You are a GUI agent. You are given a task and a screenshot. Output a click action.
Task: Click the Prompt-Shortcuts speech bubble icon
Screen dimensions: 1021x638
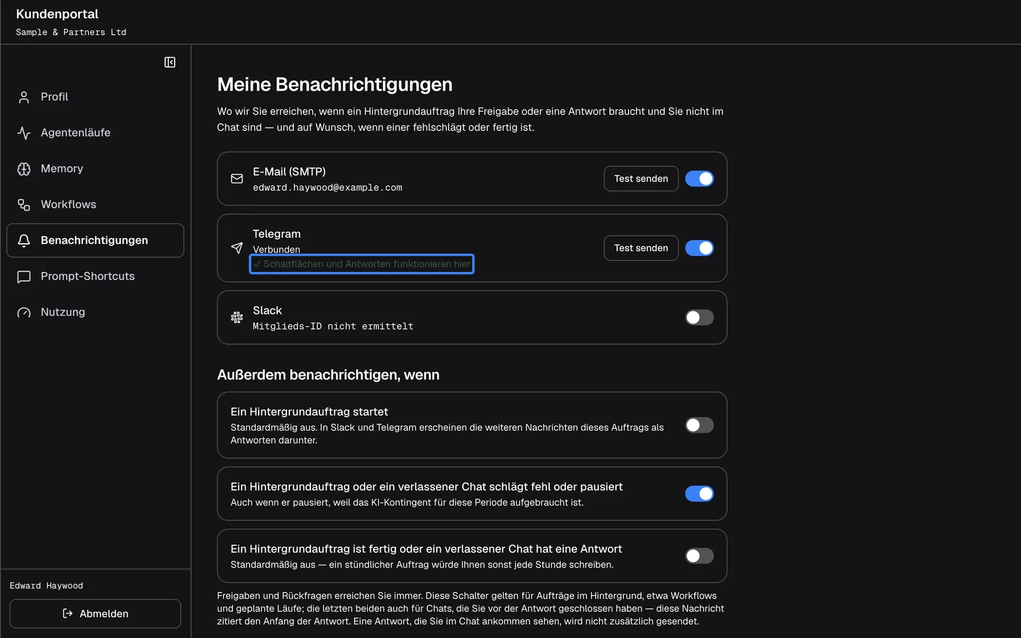[x=24, y=277]
